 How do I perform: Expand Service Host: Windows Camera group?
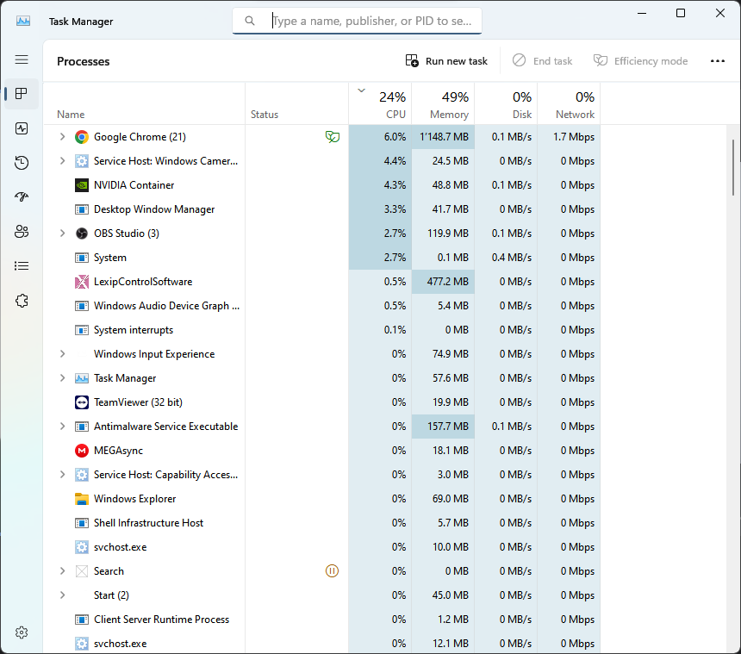coord(62,161)
